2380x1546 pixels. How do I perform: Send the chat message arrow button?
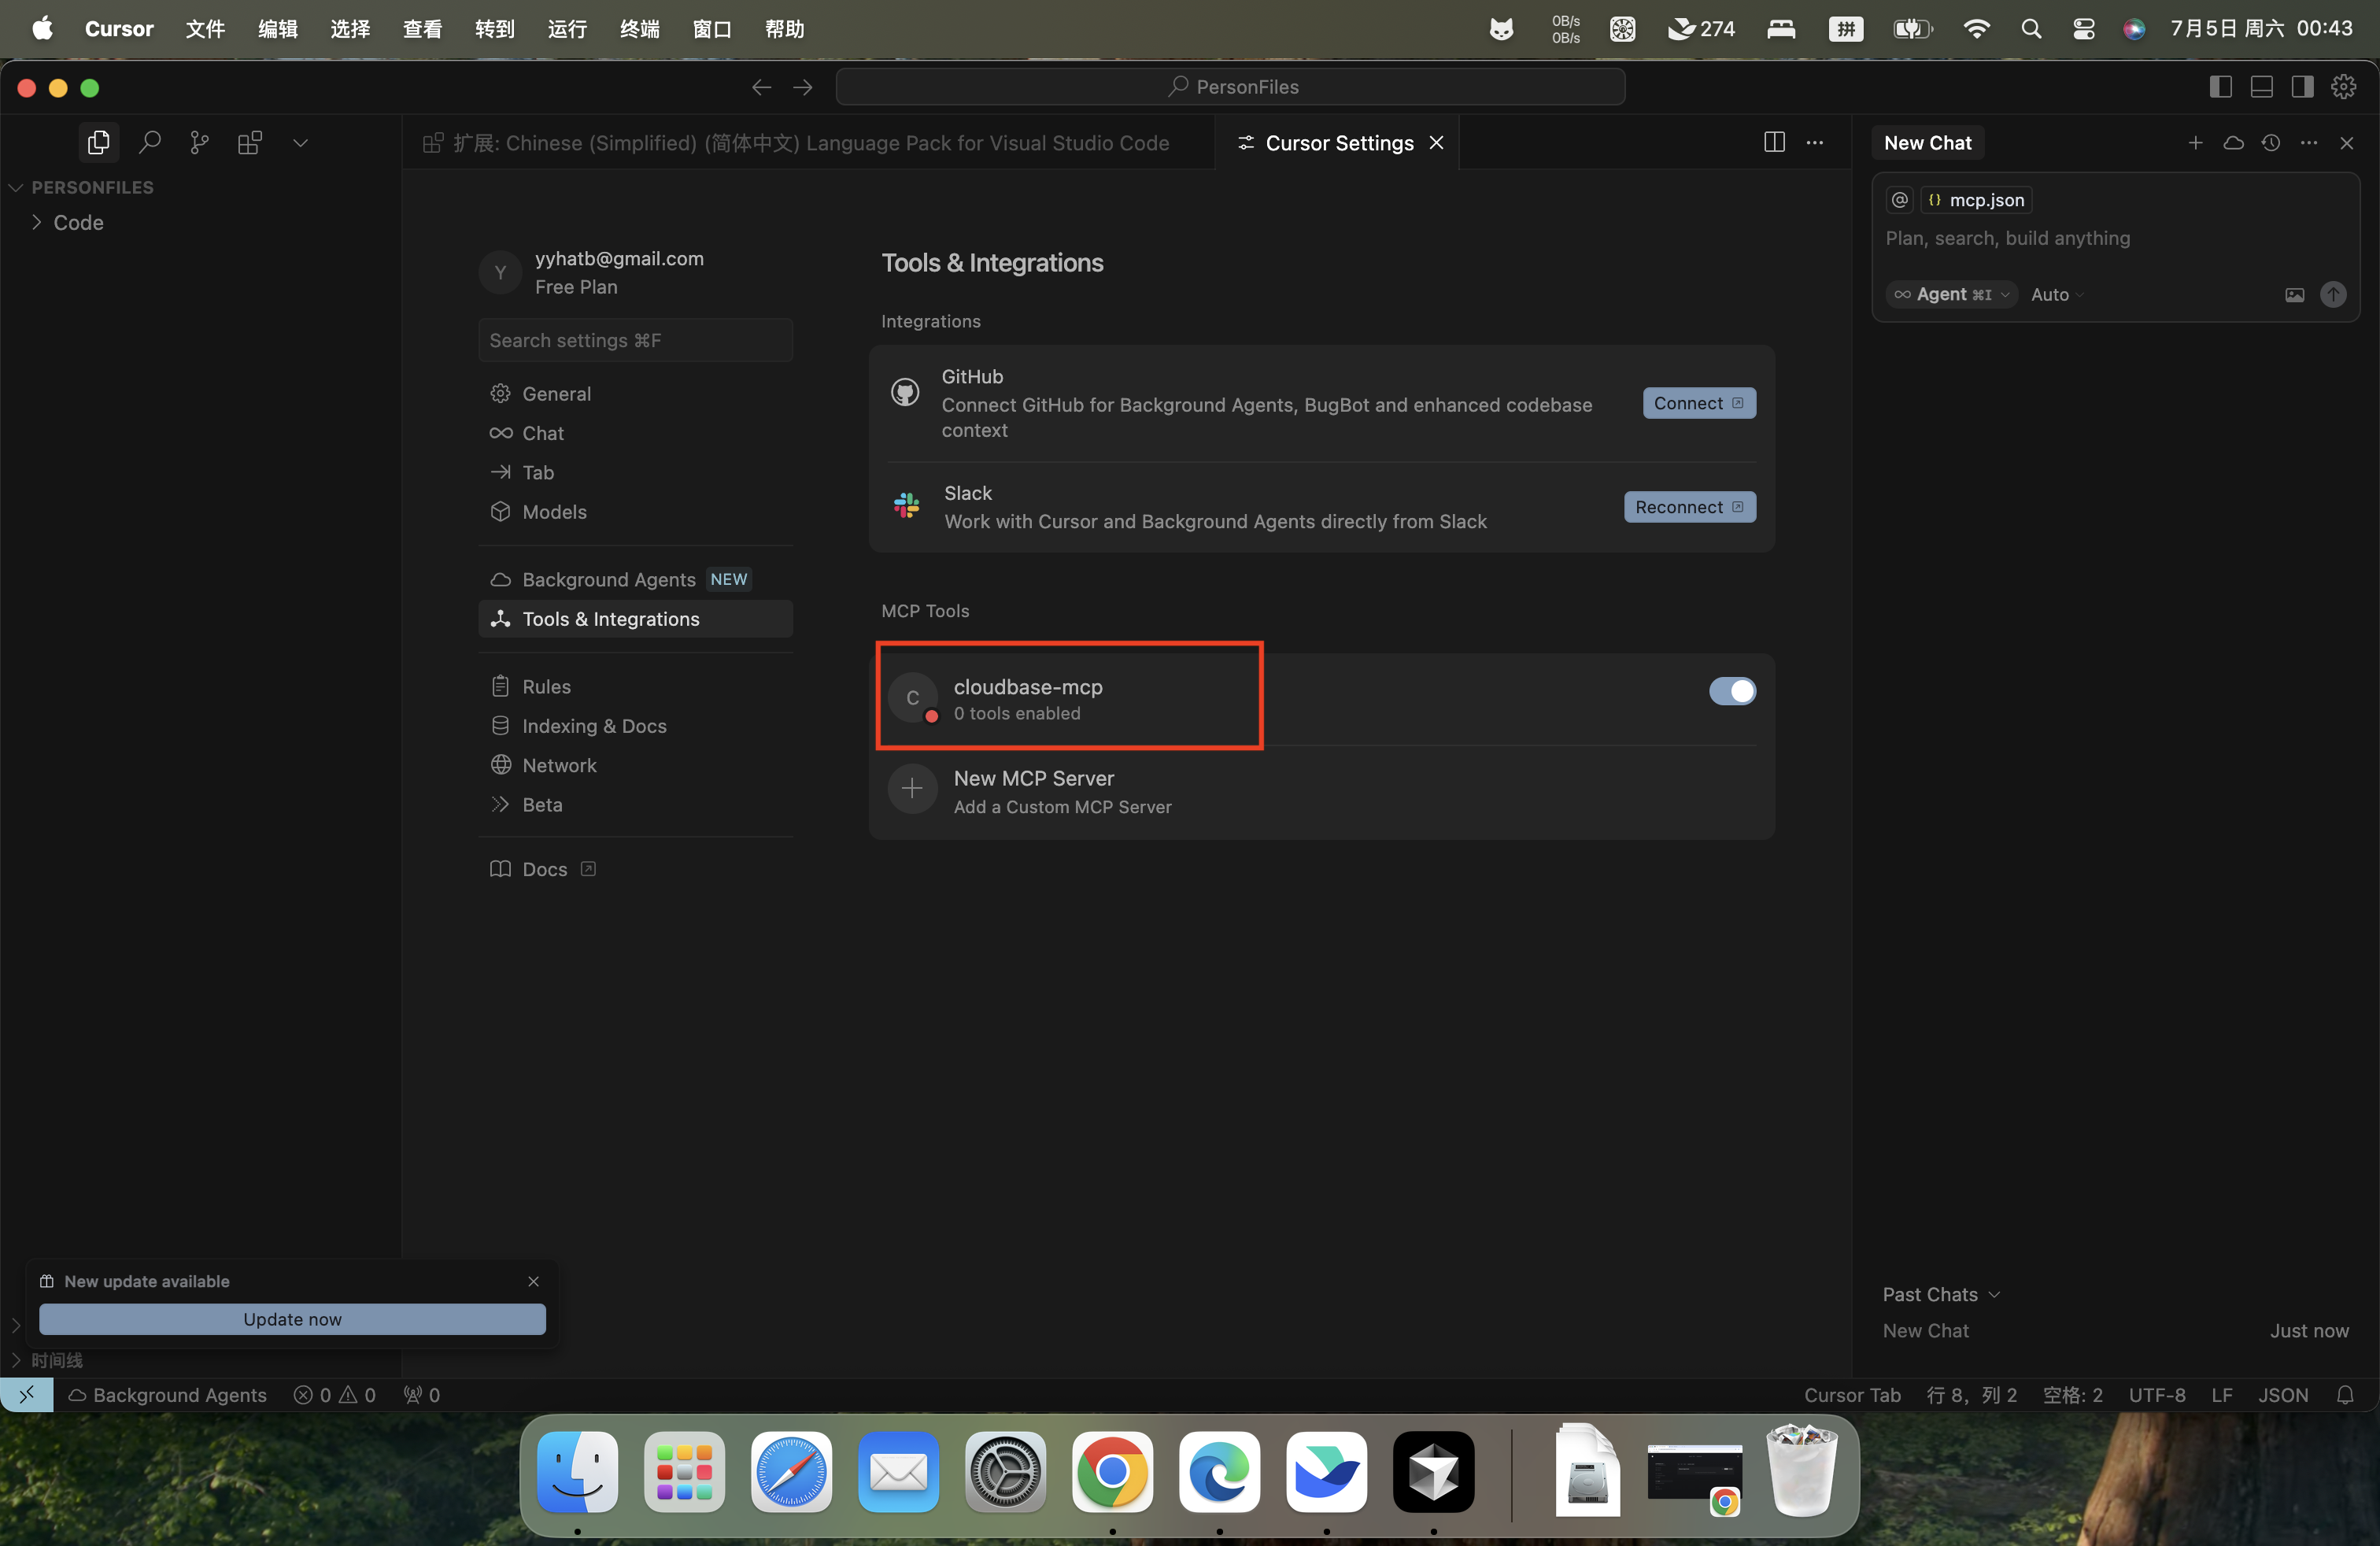tap(2333, 294)
